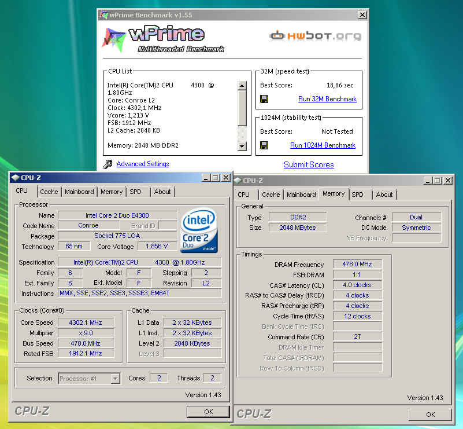Click FSB:DRAM ratio value 1:1

pos(357,274)
